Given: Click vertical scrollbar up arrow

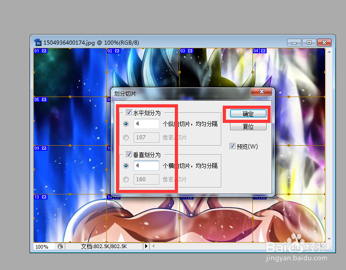Looking at the screenshot, I should pos(329,52).
